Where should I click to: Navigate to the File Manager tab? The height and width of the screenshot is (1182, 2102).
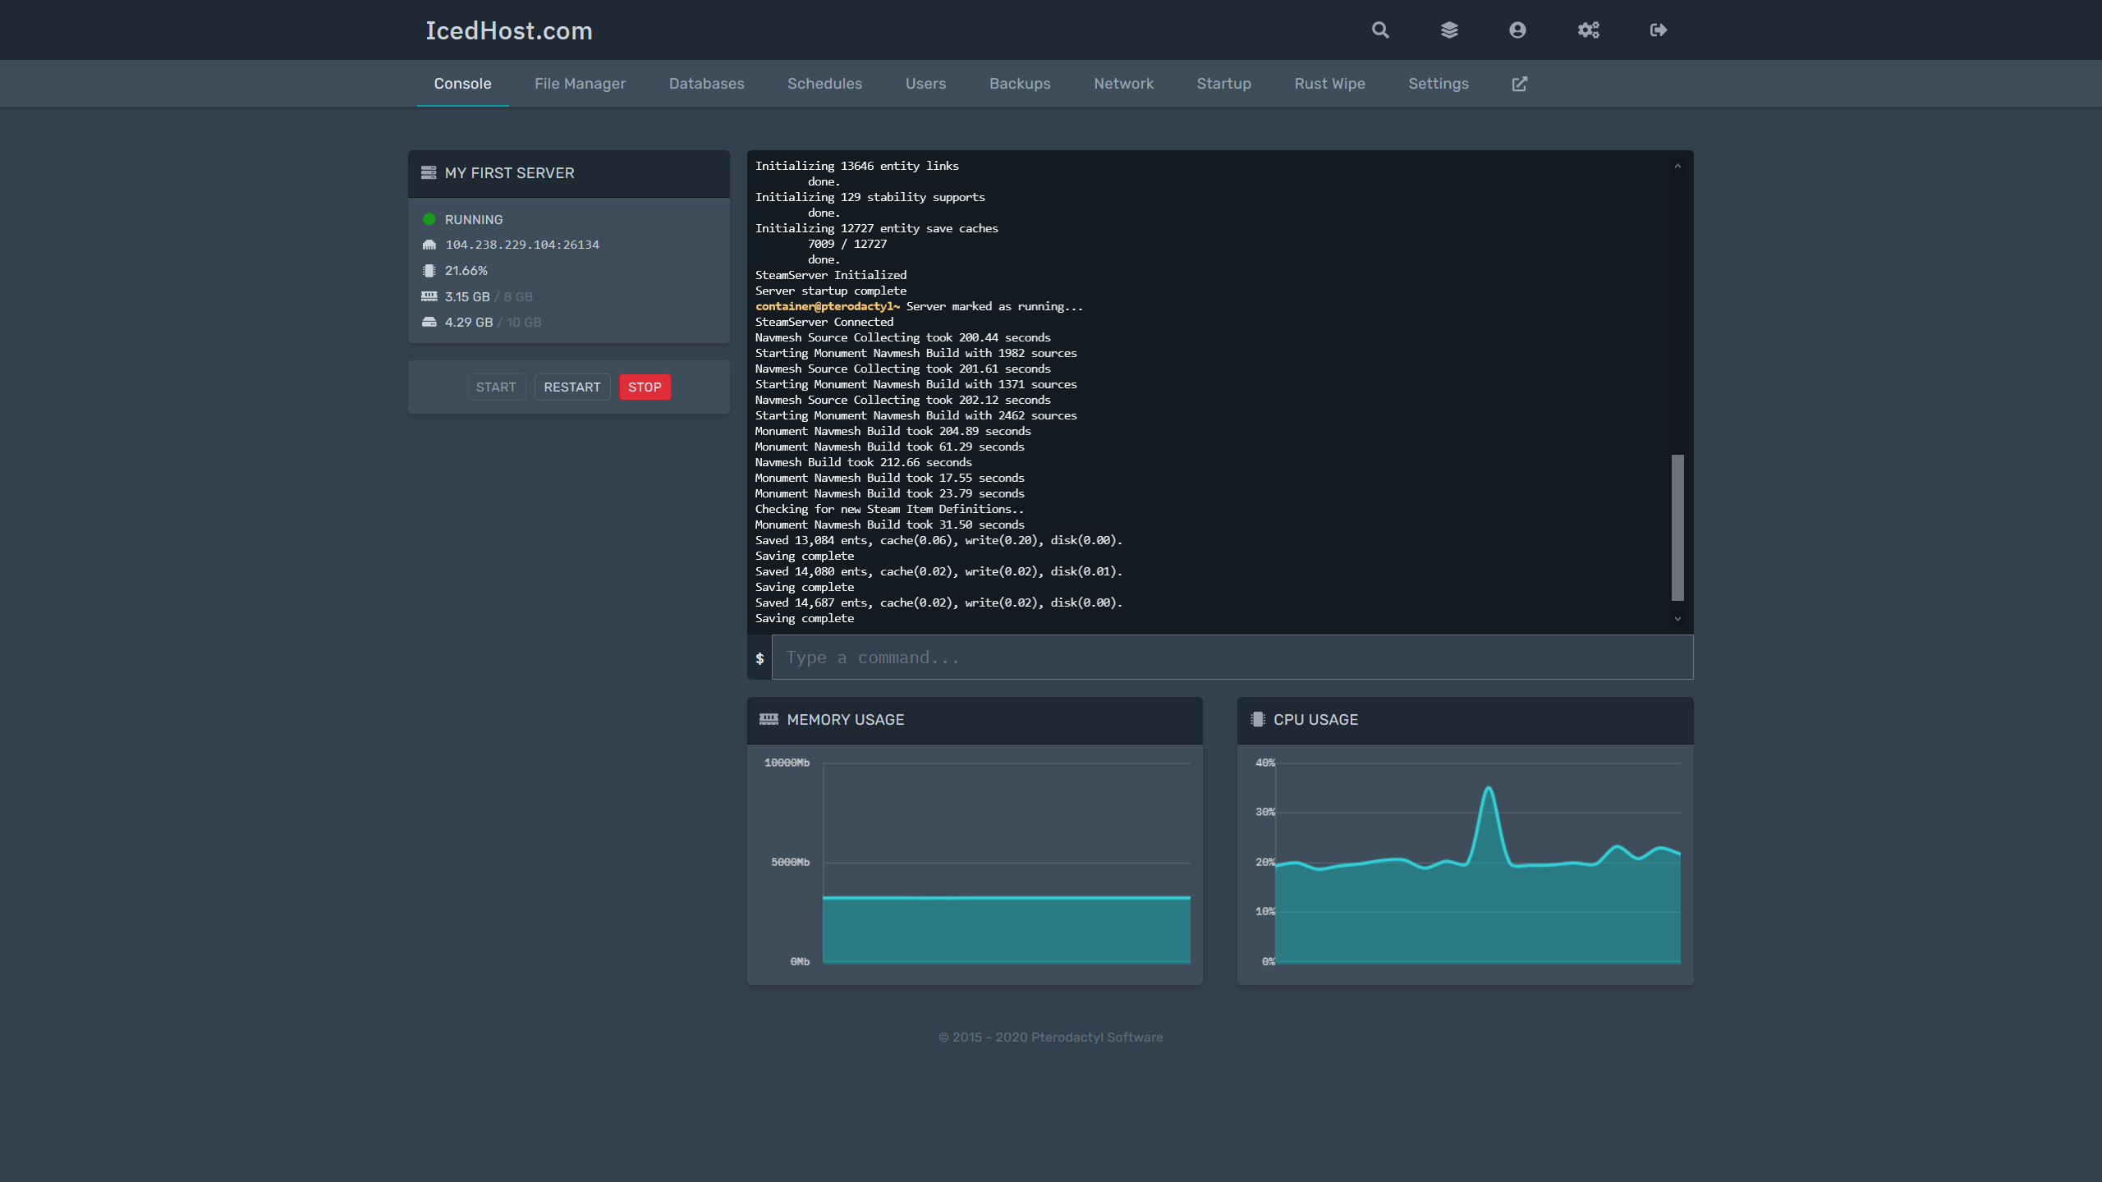[x=581, y=84]
